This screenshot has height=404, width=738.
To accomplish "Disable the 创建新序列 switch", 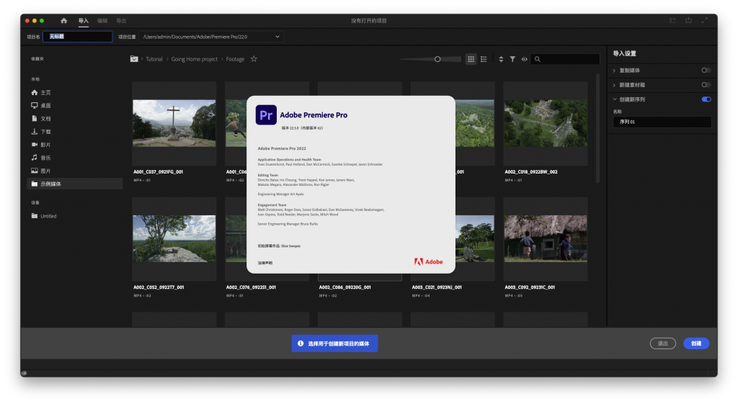I will 706,99.
